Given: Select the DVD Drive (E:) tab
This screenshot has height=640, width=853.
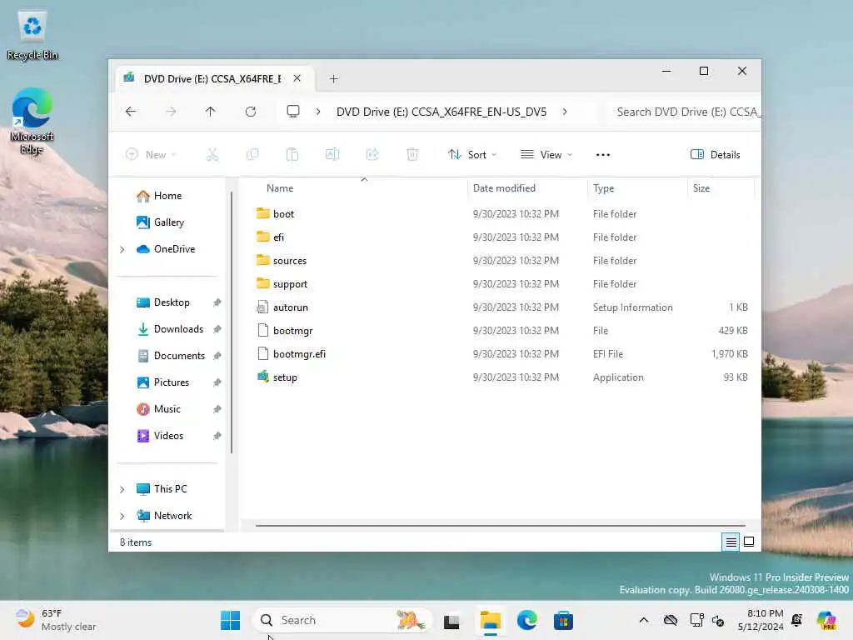Looking at the screenshot, I should click(x=212, y=79).
